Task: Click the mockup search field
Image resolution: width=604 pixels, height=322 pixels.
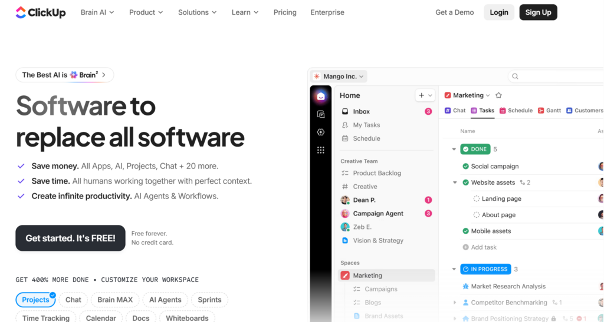Action: click(x=556, y=77)
